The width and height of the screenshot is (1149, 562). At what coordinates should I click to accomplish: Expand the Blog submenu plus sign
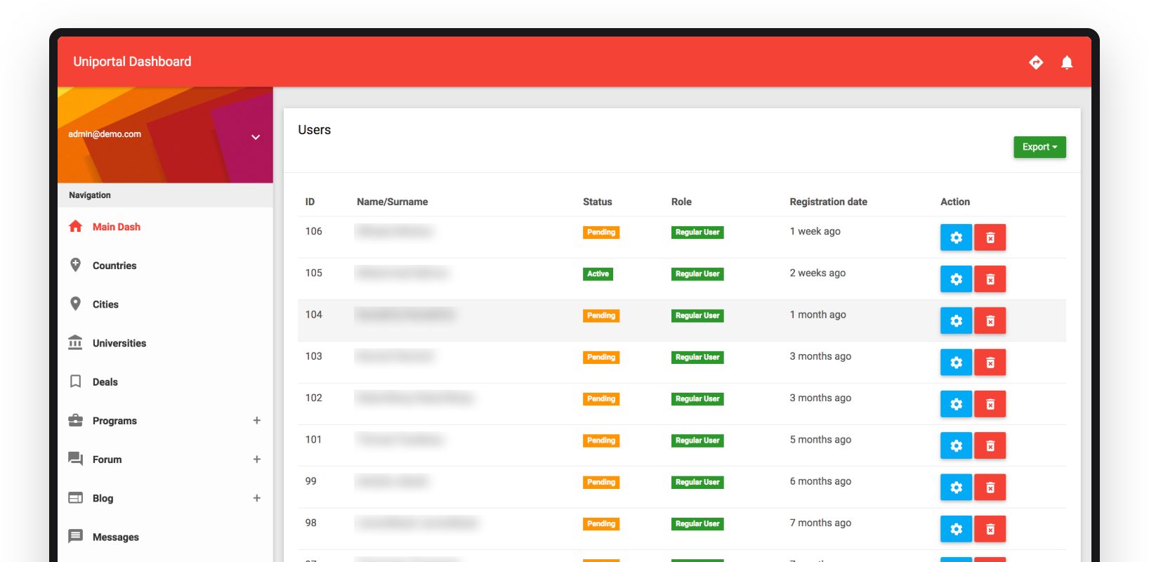pyautogui.click(x=257, y=497)
